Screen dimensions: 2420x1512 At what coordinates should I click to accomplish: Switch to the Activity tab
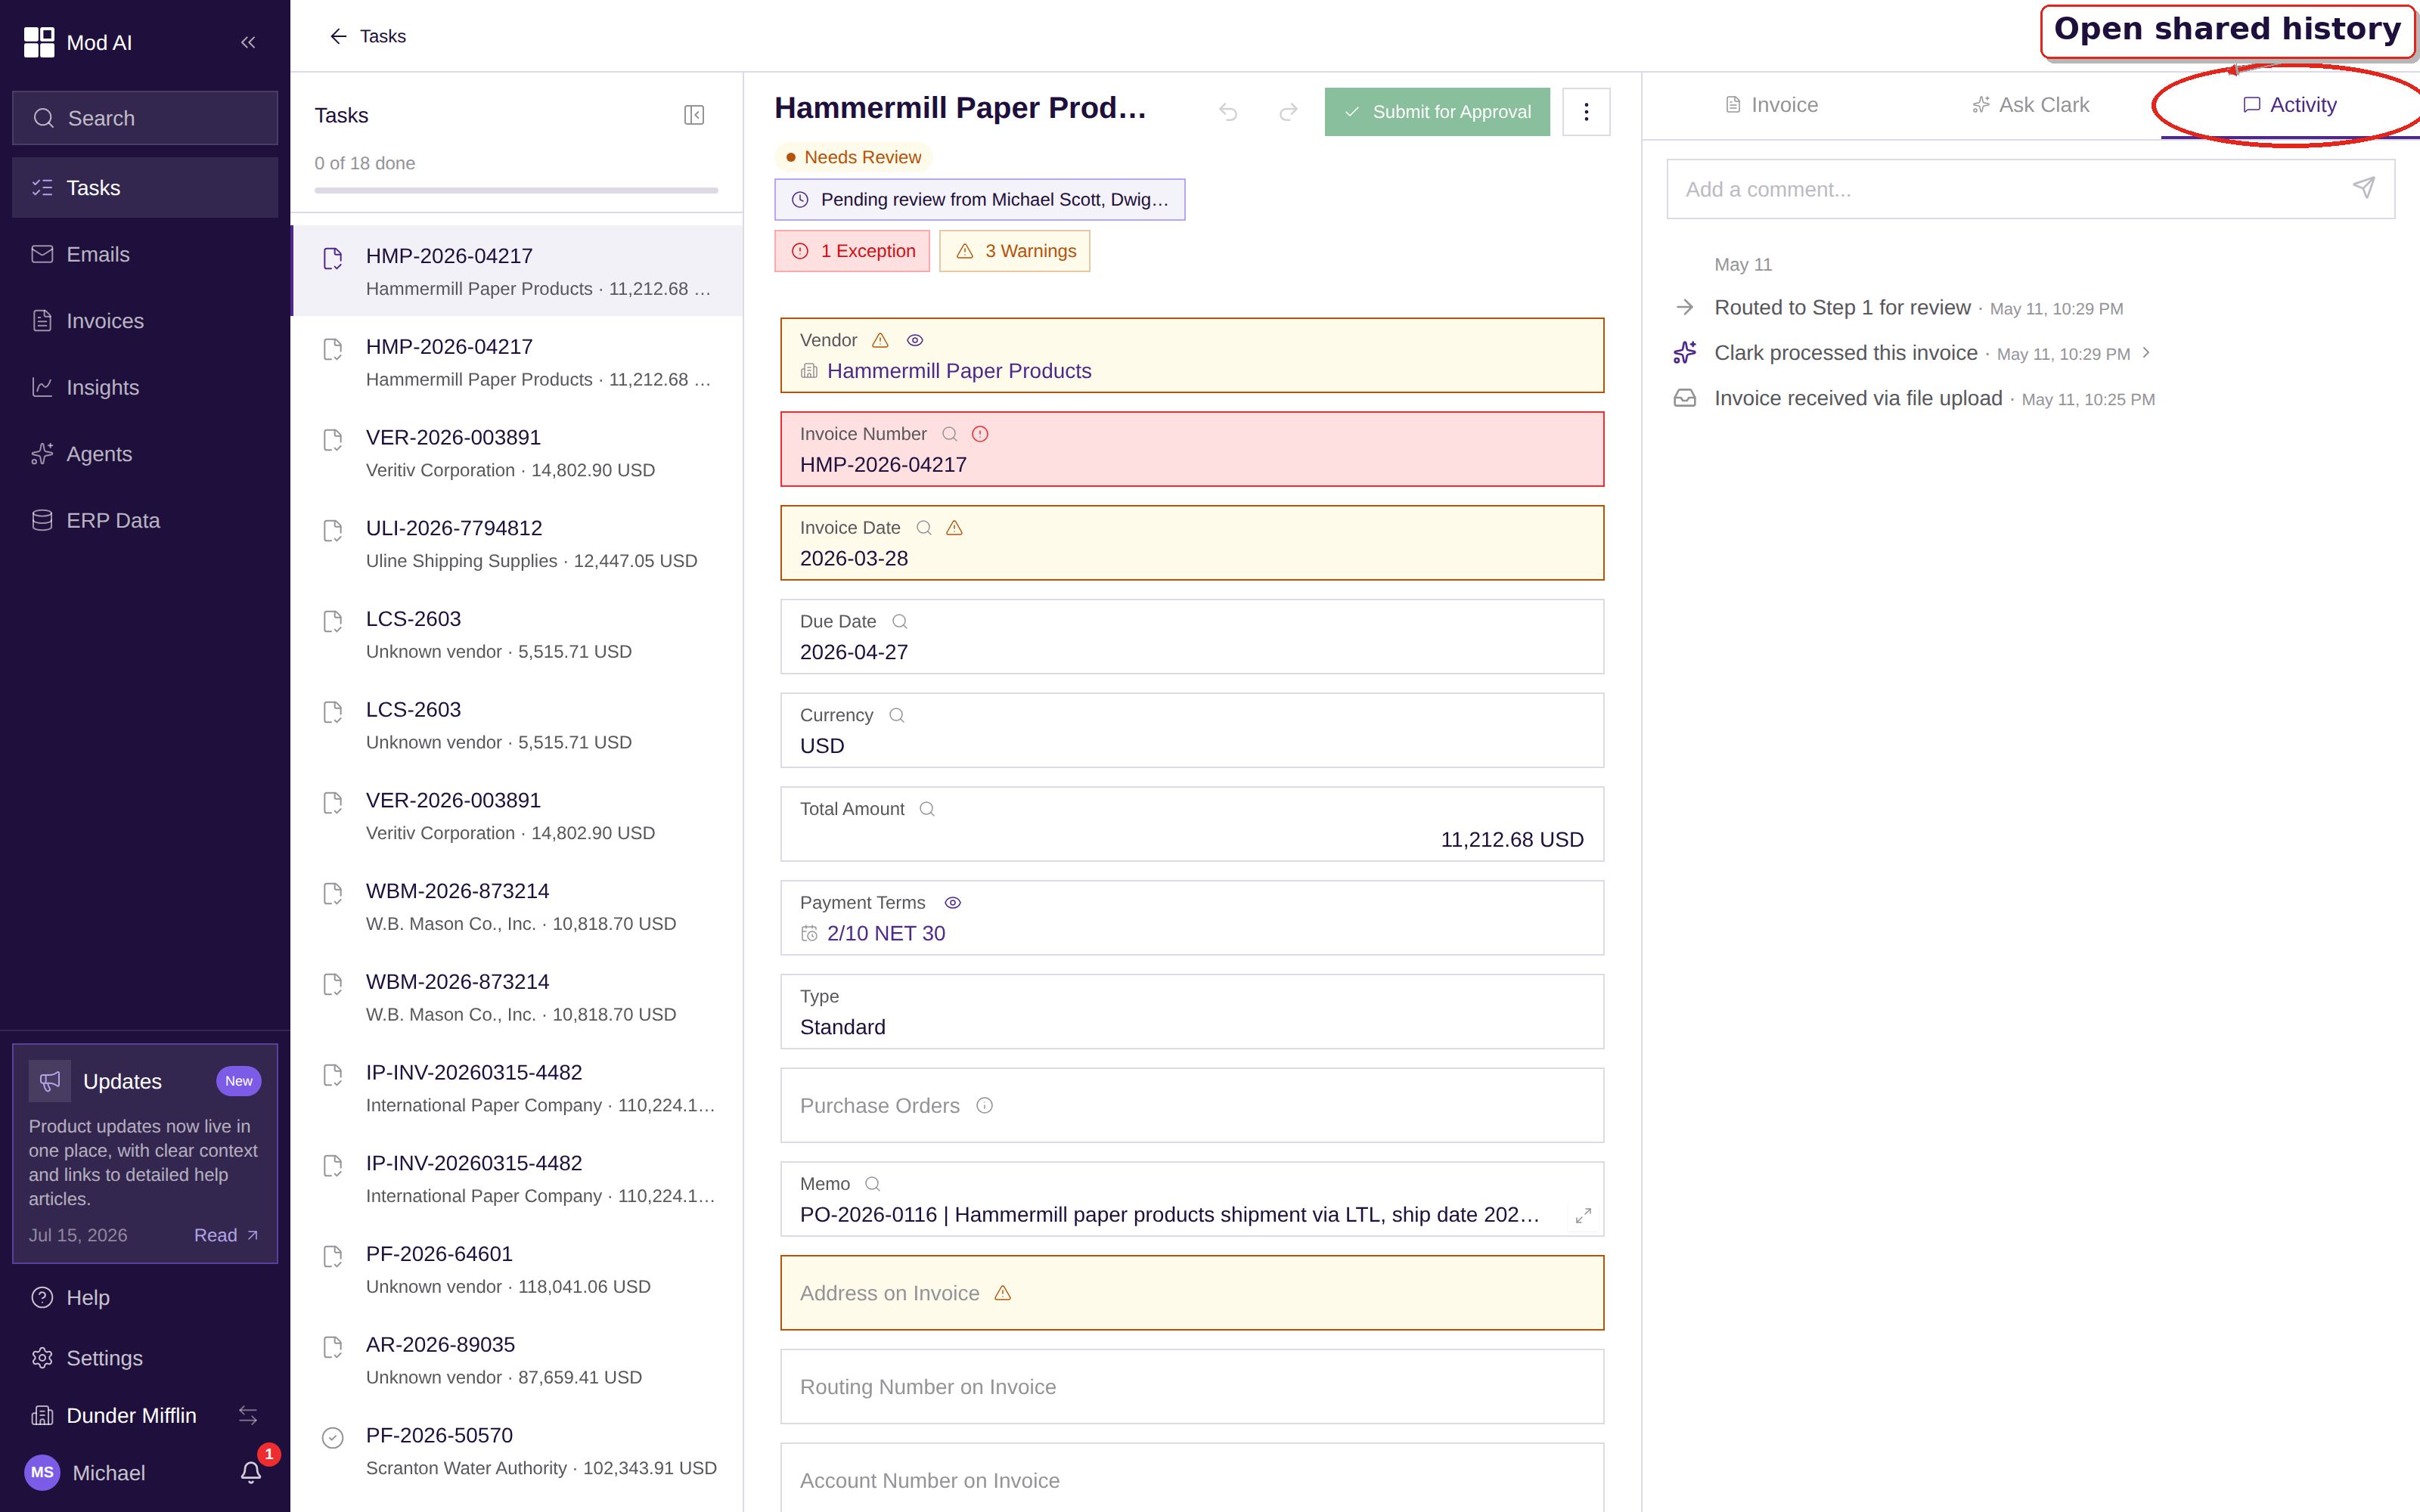coord(2289,105)
